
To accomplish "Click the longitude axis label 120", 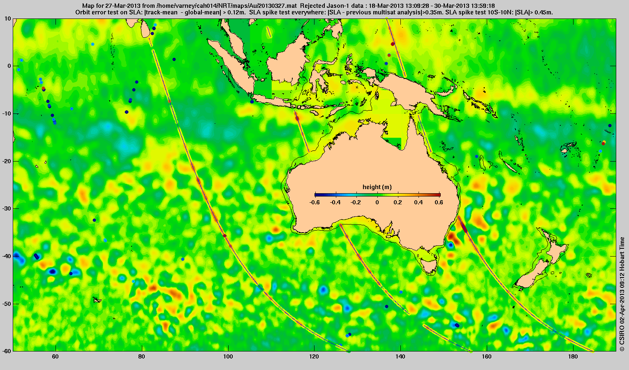I will pos(314,356).
